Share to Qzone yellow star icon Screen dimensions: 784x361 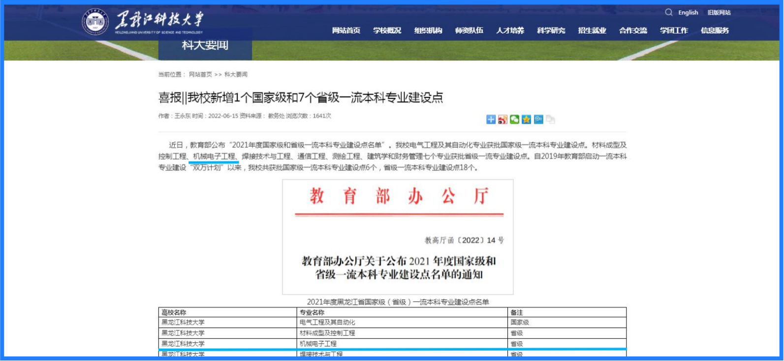(526, 119)
